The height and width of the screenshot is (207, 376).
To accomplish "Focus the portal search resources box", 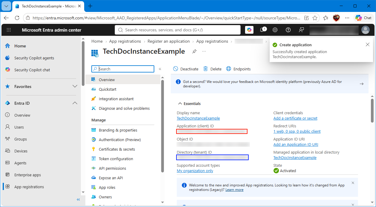I will click(178, 30).
